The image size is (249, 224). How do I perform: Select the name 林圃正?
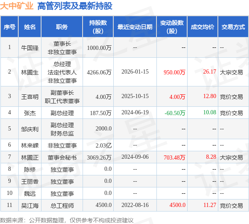[x=30, y=158]
